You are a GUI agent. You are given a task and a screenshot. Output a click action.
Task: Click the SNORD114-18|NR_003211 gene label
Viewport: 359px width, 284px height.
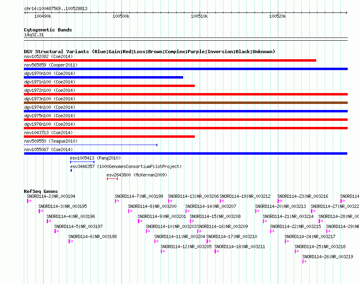coord(240,247)
